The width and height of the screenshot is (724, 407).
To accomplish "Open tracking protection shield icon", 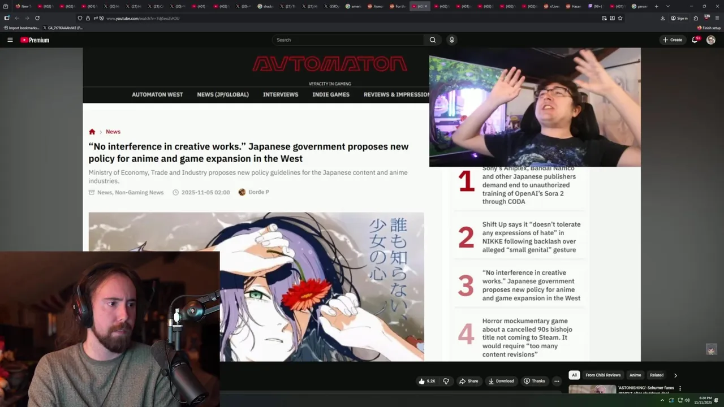I will [x=80, y=18].
